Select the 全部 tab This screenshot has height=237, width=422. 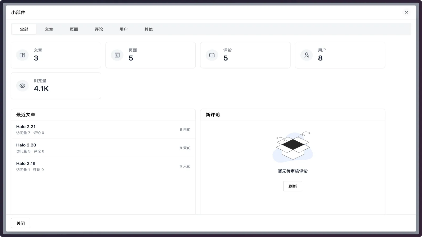pyautogui.click(x=24, y=29)
